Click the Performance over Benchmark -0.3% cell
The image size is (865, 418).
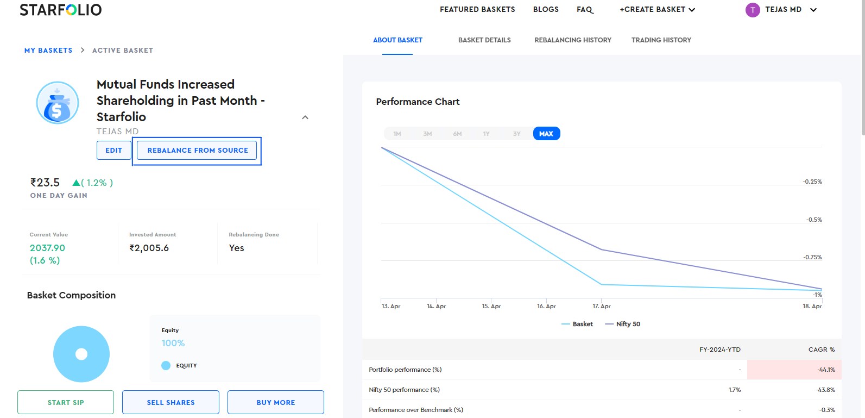point(828,410)
